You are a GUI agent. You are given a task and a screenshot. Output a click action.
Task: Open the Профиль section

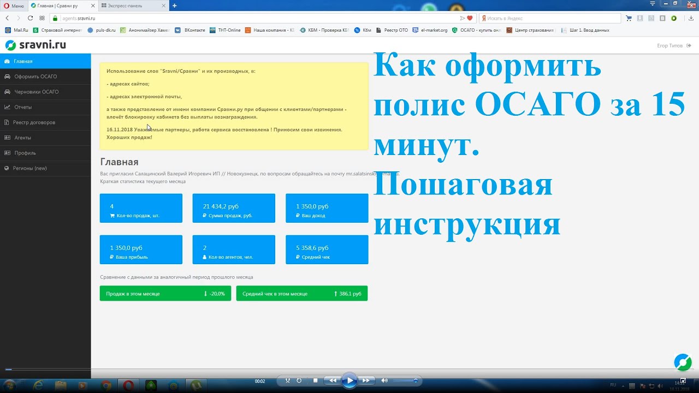point(45,153)
